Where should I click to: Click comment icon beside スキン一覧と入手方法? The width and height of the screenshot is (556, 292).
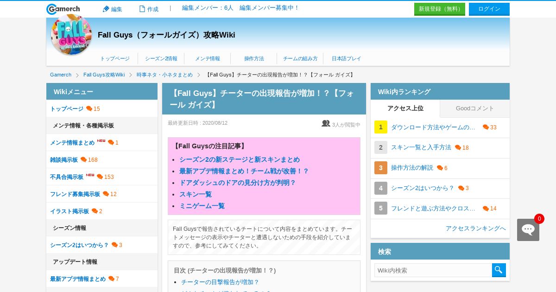pos(458,148)
